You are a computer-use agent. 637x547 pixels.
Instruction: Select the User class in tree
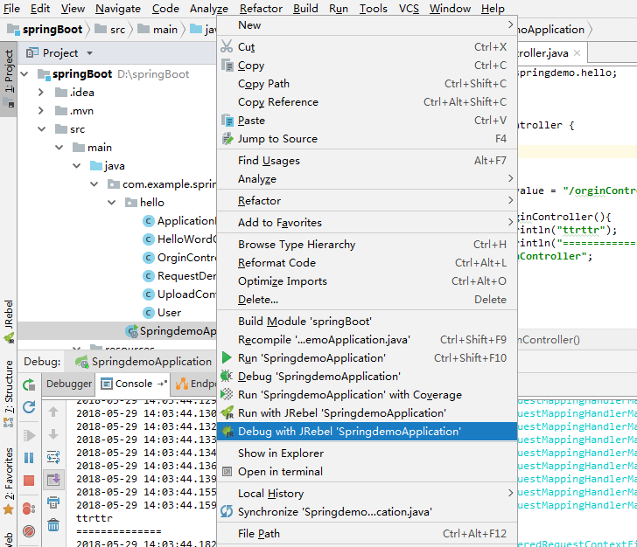click(169, 313)
